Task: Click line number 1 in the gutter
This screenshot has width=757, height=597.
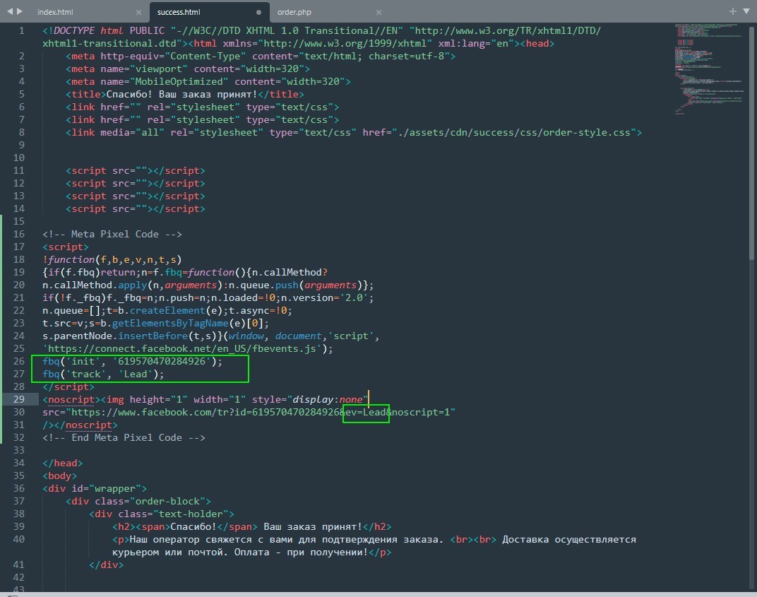Action: pyautogui.click(x=22, y=31)
